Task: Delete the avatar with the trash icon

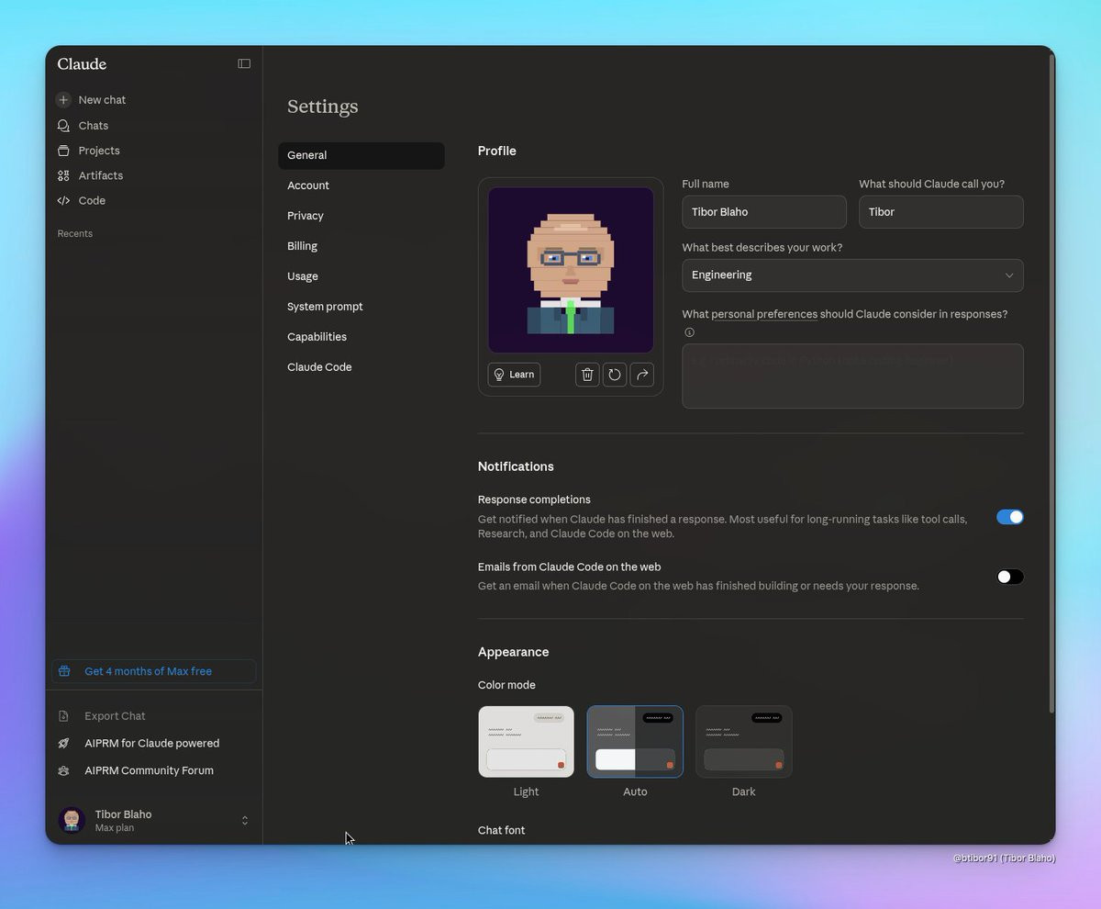Action: [588, 375]
